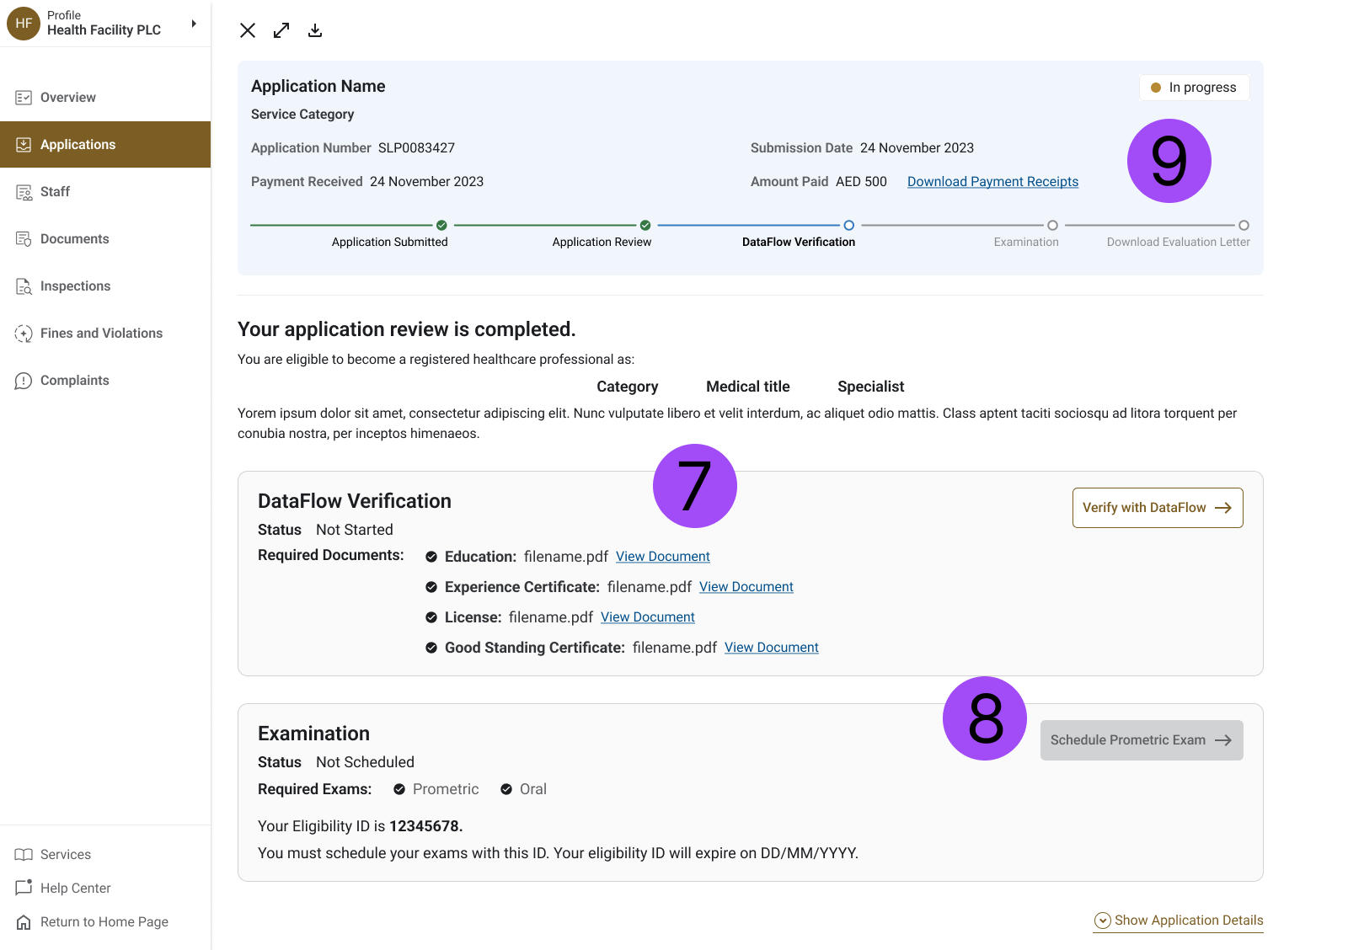The height and width of the screenshot is (950, 1348).
Task: Go to Inspections in the sidebar
Action: [x=75, y=286]
